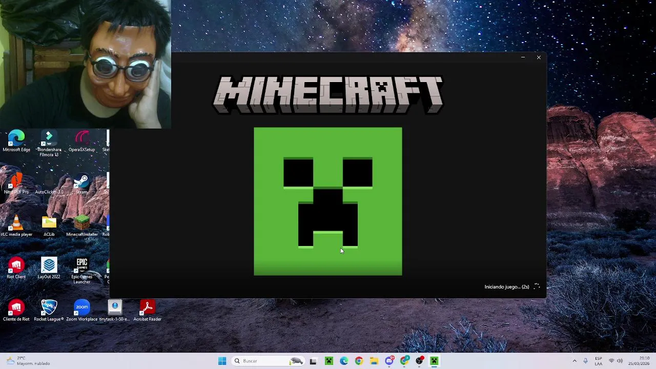Open Discord from the taskbar
The width and height of the screenshot is (656, 369).
pos(389,361)
